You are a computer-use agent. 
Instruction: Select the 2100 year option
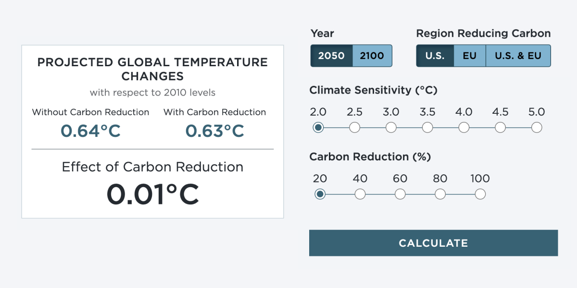point(372,56)
